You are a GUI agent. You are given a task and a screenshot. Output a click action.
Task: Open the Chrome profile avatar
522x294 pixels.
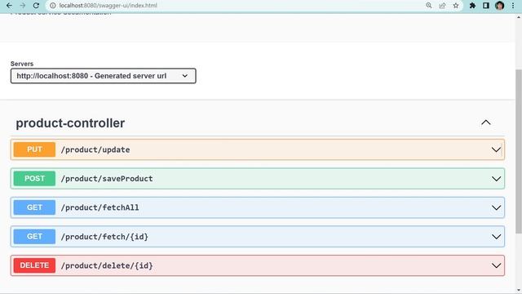[499, 6]
